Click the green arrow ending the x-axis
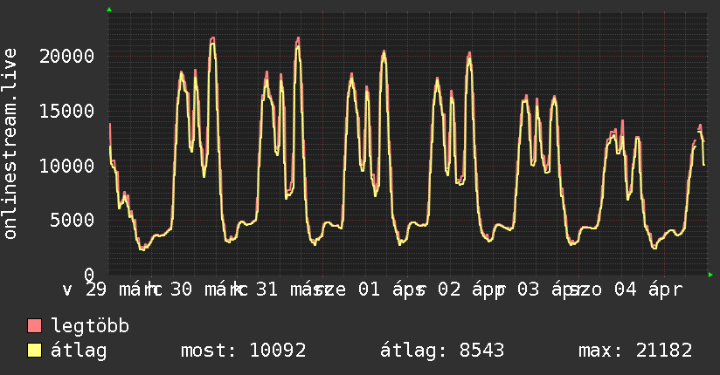Screen dimensions: 720x375 tap(710, 275)
